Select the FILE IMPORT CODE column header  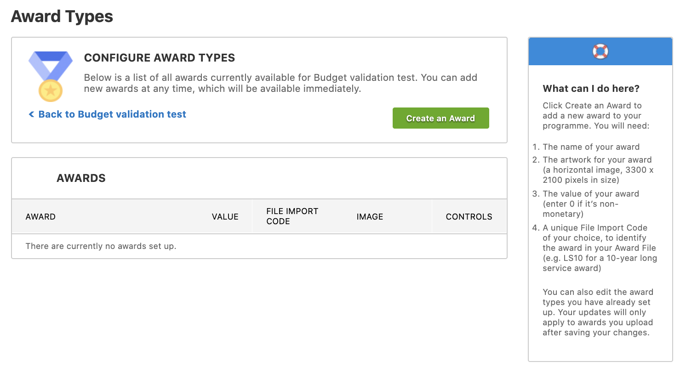point(292,216)
